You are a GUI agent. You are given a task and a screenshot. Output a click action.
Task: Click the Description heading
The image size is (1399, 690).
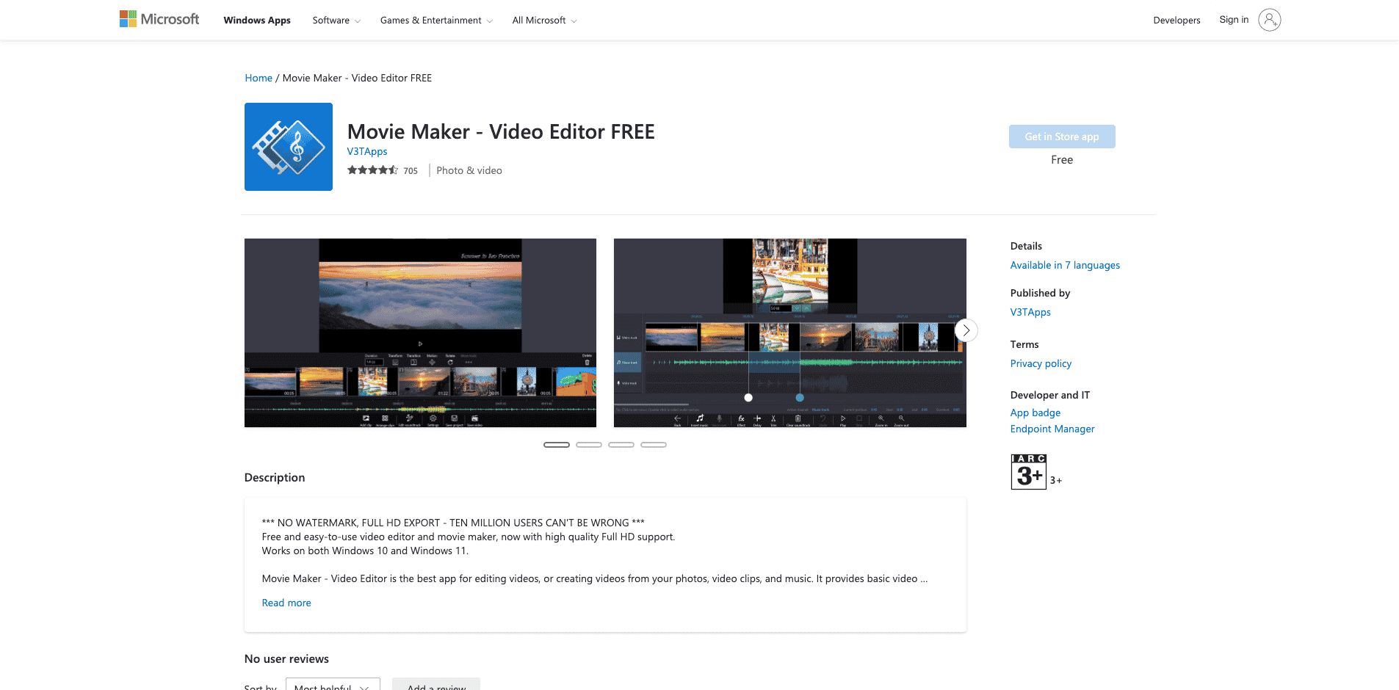coord(275,477)
